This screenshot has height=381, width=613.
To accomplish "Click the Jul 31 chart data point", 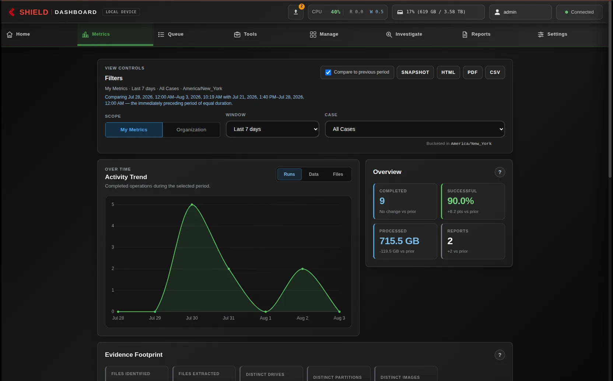I will point(229,269).
